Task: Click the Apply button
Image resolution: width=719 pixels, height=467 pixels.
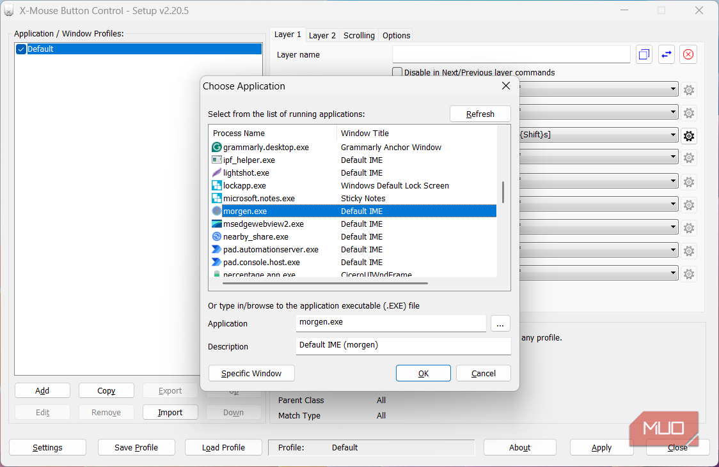Action: point(601,447)
